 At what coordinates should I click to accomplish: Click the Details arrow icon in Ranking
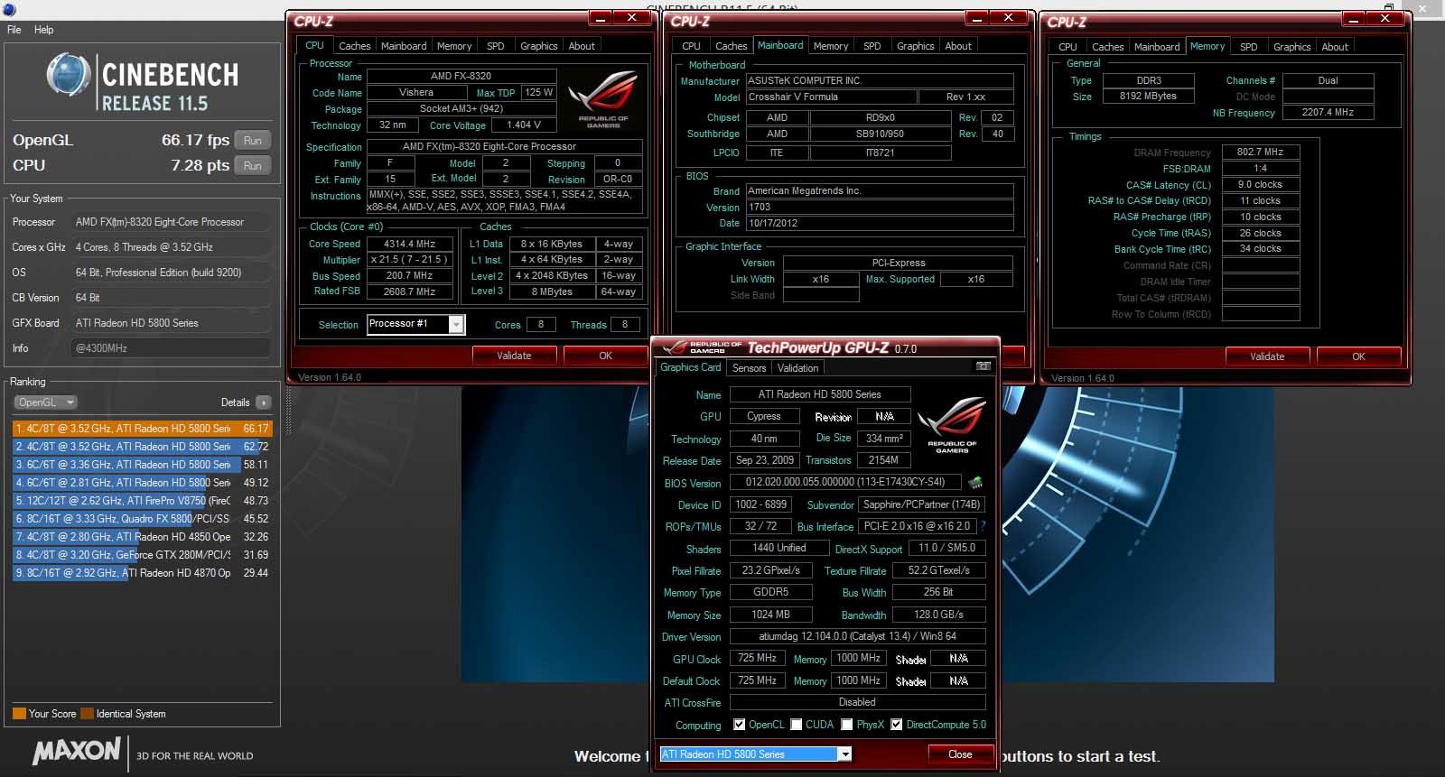point(263,402)
